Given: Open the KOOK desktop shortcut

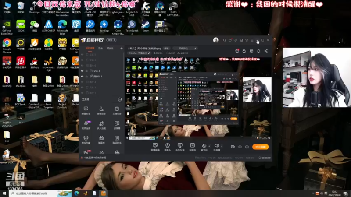Looking at the screenshot, I should pyautogui.click(x=21, y=26).
